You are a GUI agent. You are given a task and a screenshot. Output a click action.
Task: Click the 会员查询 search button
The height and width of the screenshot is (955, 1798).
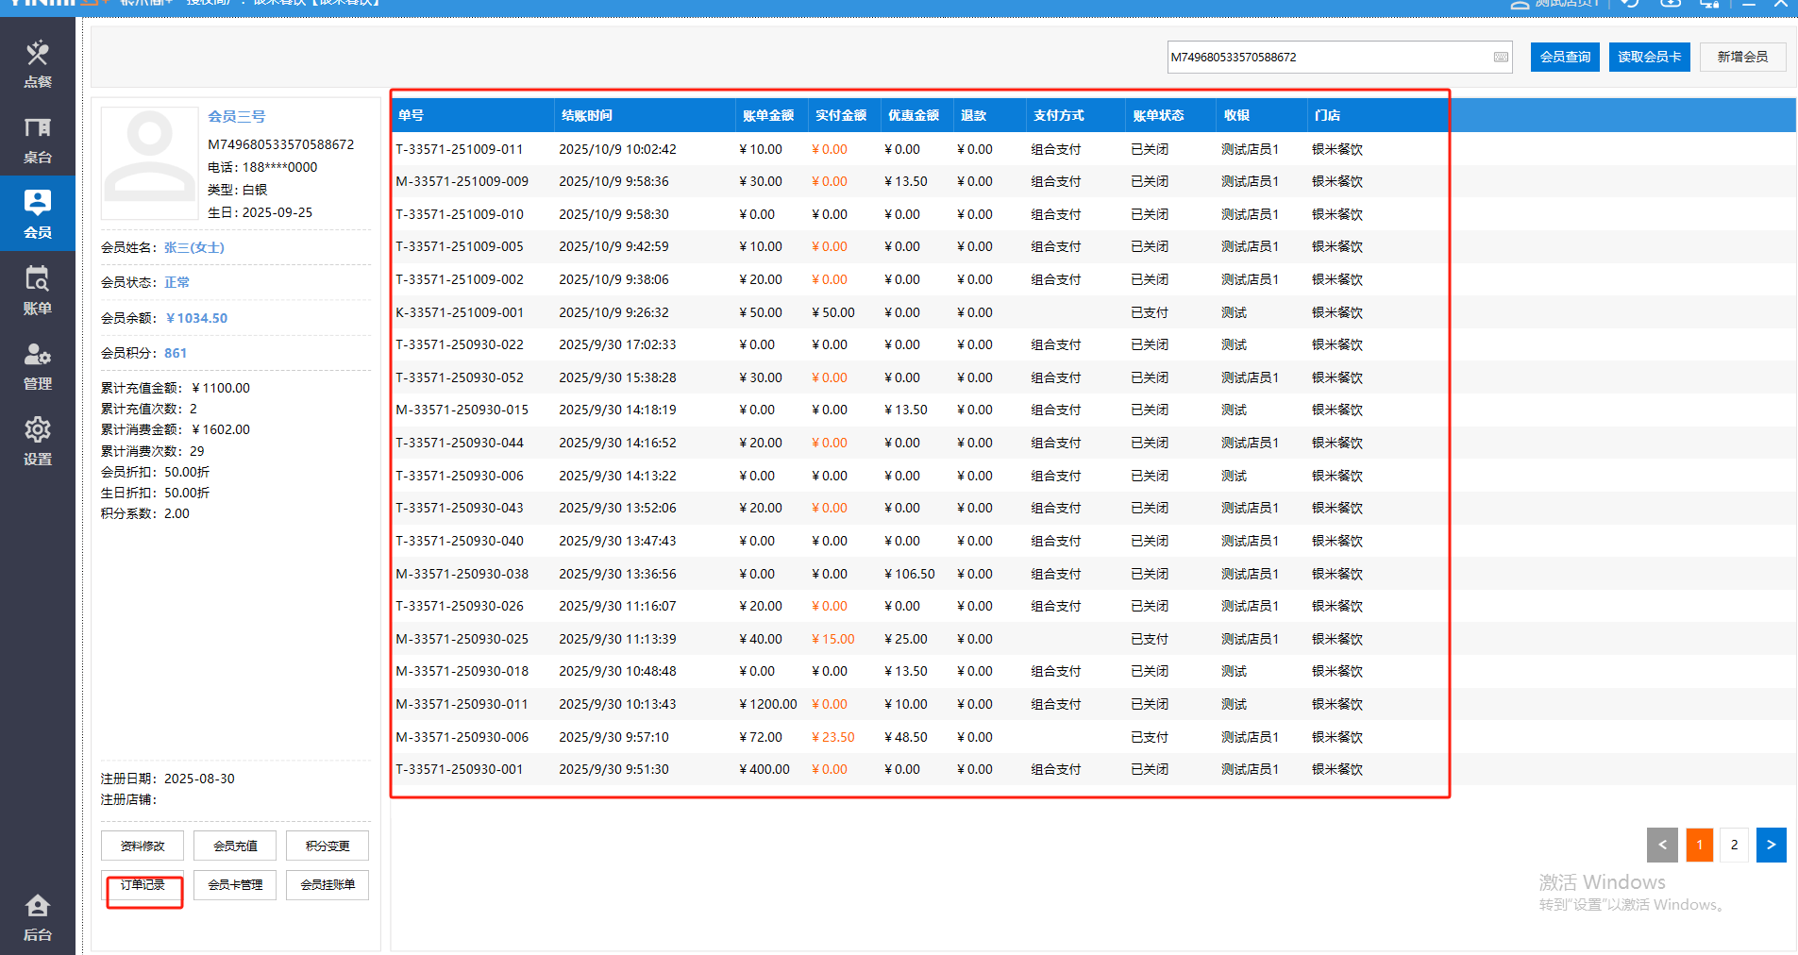(1565, 58)
